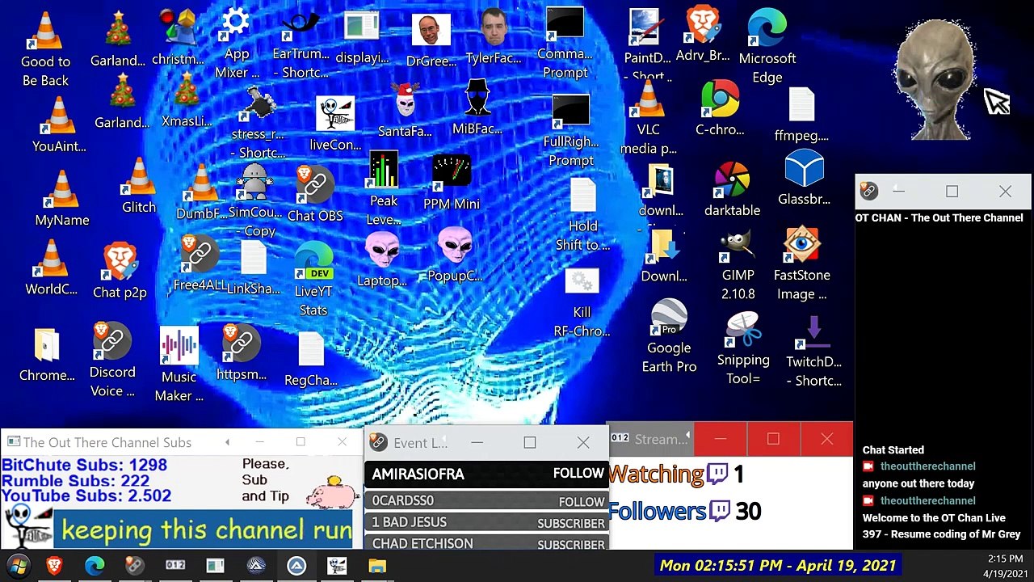Open the MyName VLC shortcut
1034x582 pixels.
point(62,199)
